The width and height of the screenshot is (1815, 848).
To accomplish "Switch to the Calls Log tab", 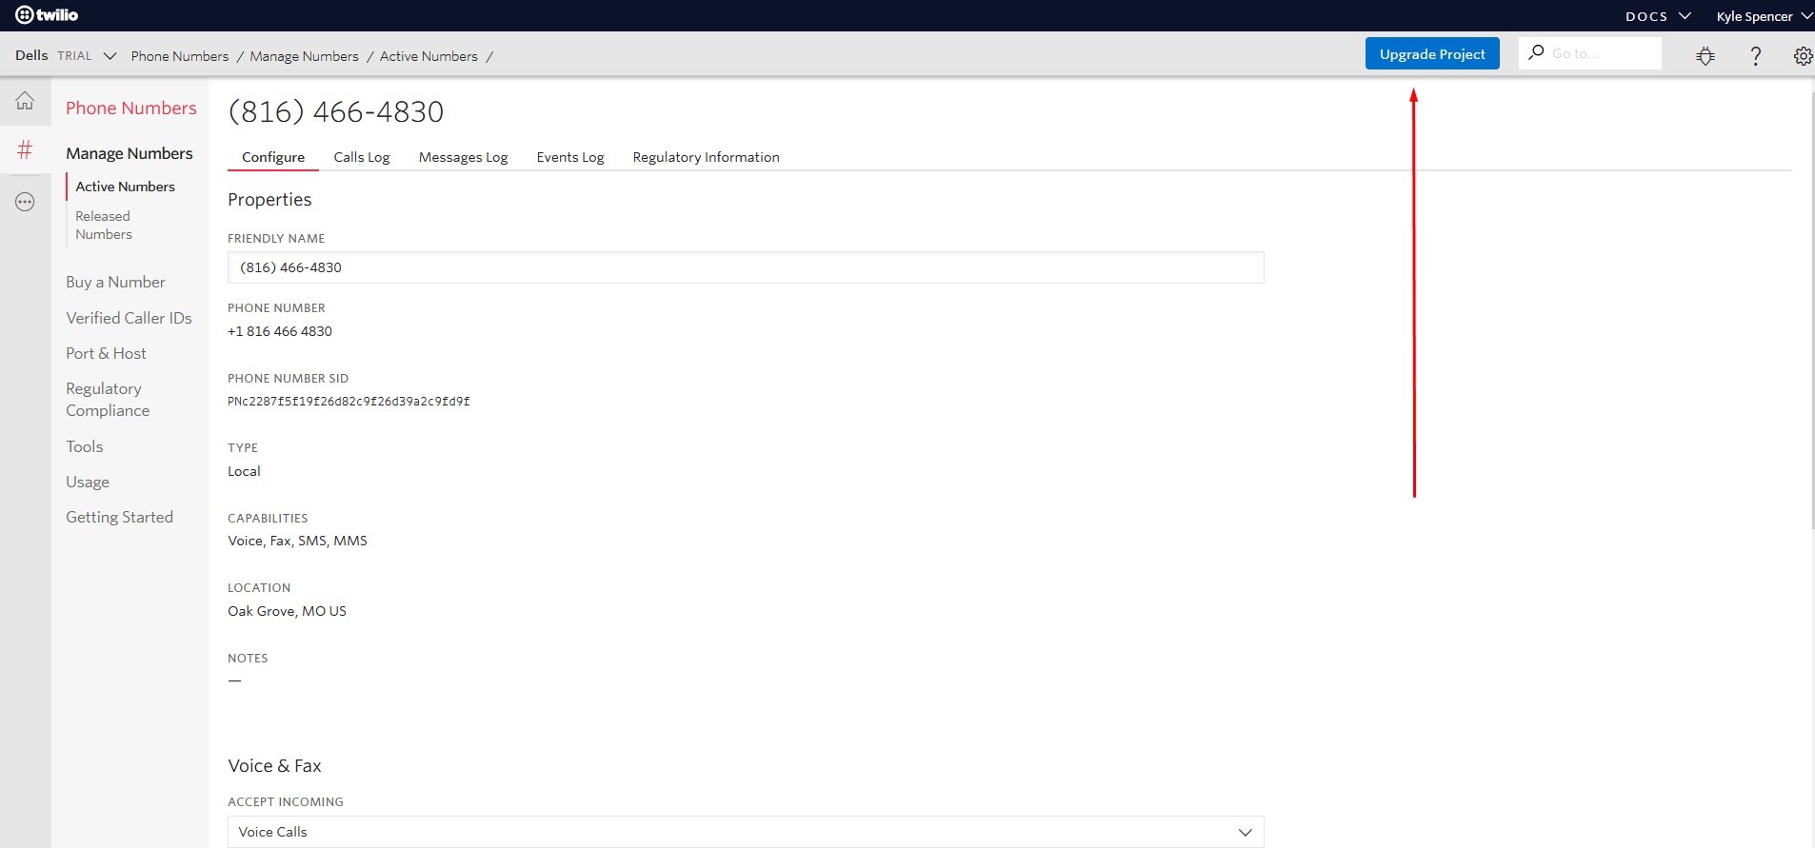I will [361, 157].
